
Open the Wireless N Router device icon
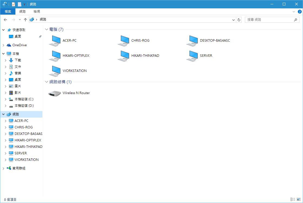click(x=55, y=93)
